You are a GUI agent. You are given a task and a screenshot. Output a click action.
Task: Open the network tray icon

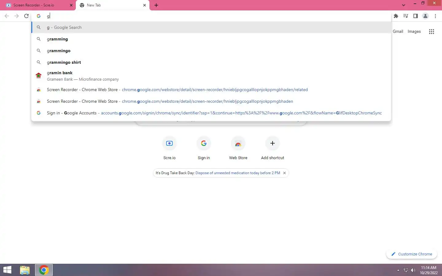tap(406, 270)
